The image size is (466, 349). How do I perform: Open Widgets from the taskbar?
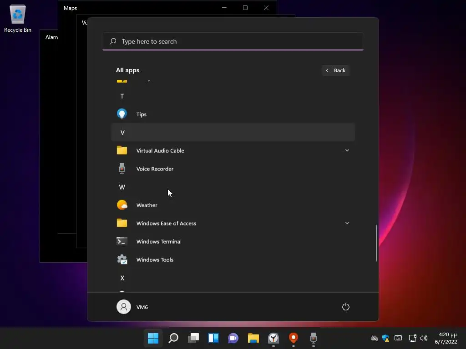point(213,338)
